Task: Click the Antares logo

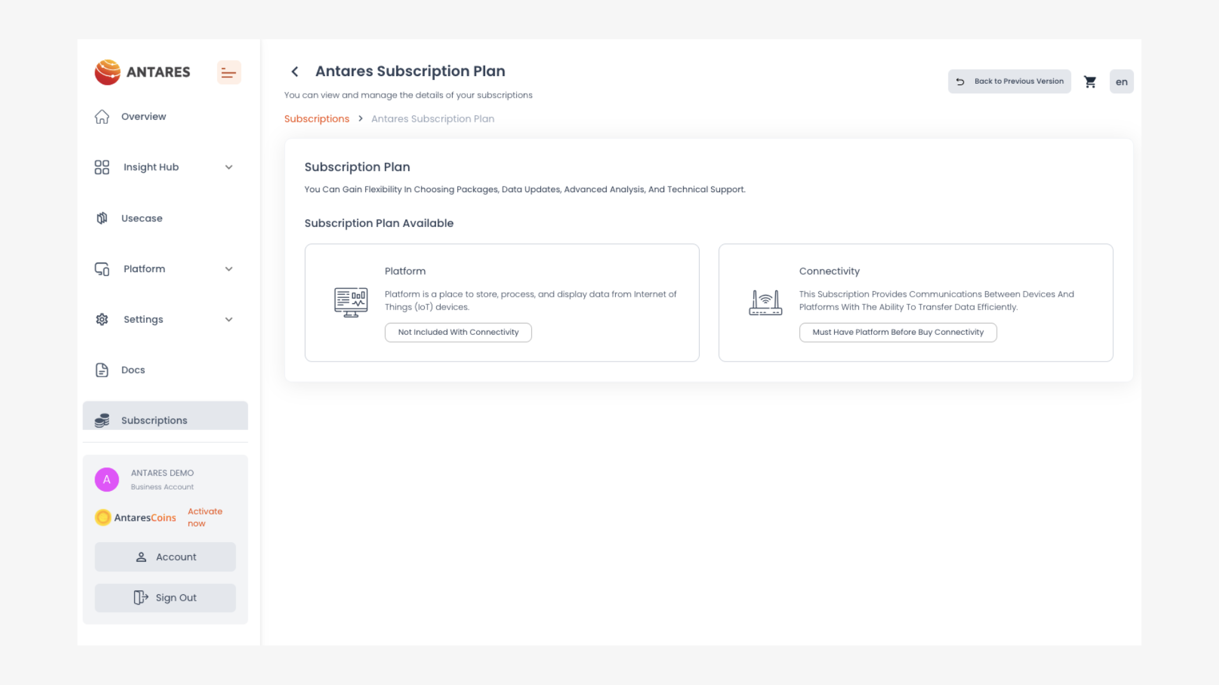Action: point(142,72)
